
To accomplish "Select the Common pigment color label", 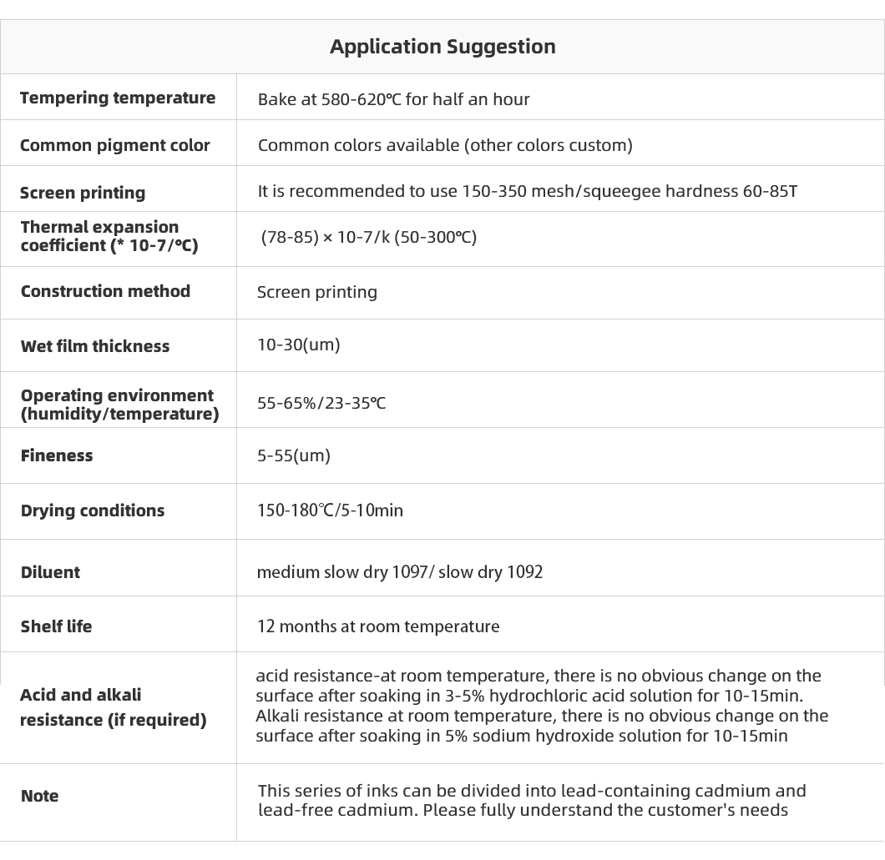I will point(114,145).
